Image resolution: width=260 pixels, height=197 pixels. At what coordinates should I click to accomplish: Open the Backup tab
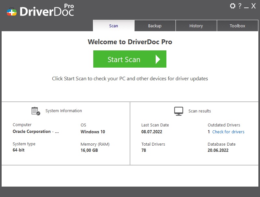[x=155, y=26]
